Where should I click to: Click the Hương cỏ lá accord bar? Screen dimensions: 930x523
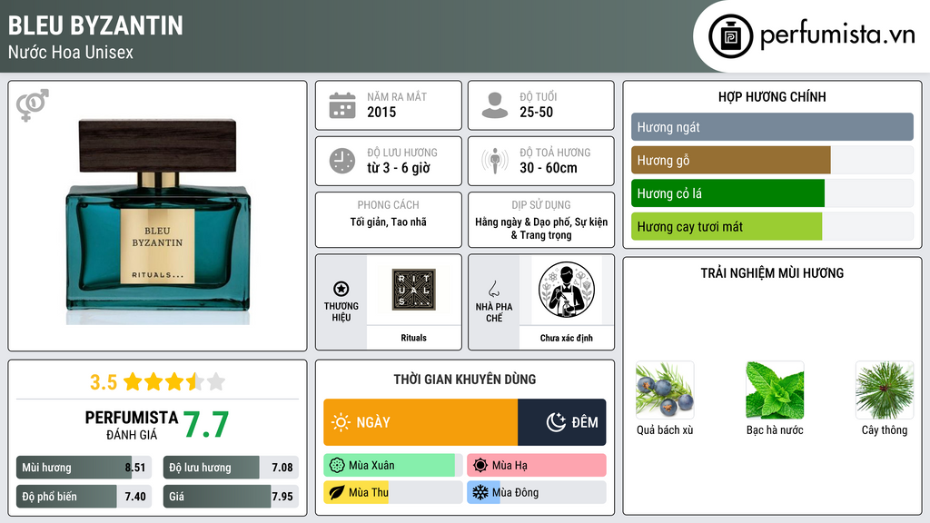[772, 193]
